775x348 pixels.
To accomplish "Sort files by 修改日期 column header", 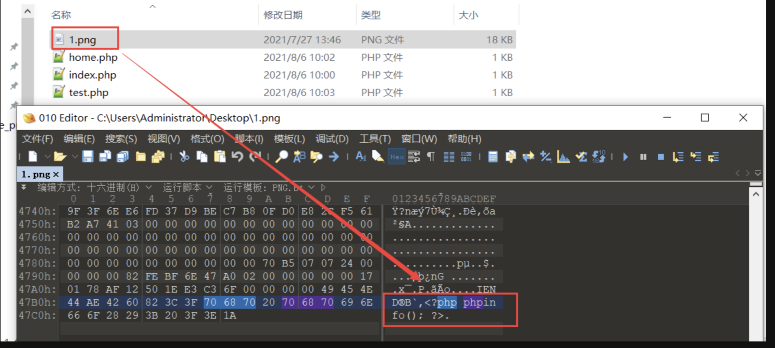I will tap(283, 15).
